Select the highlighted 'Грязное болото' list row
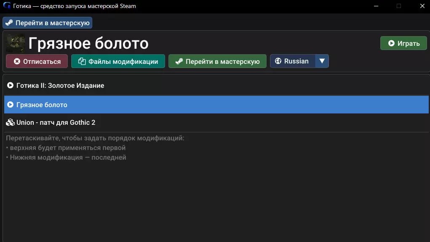The height and width of the screenshot is (242, 430). point(216,105)
